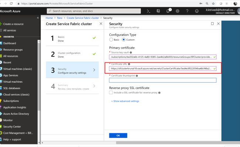Viewport: 240px width, 147px height.
Task: Focus the Search resources, services, and docs box
Action: [94, 11]
